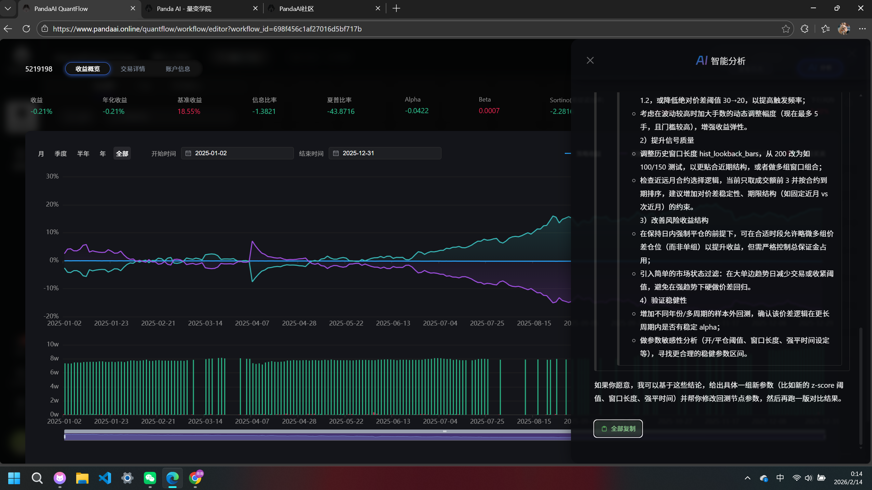Select the 半年 time range
This screenshot has height=490, width=872.
(83, 154)
